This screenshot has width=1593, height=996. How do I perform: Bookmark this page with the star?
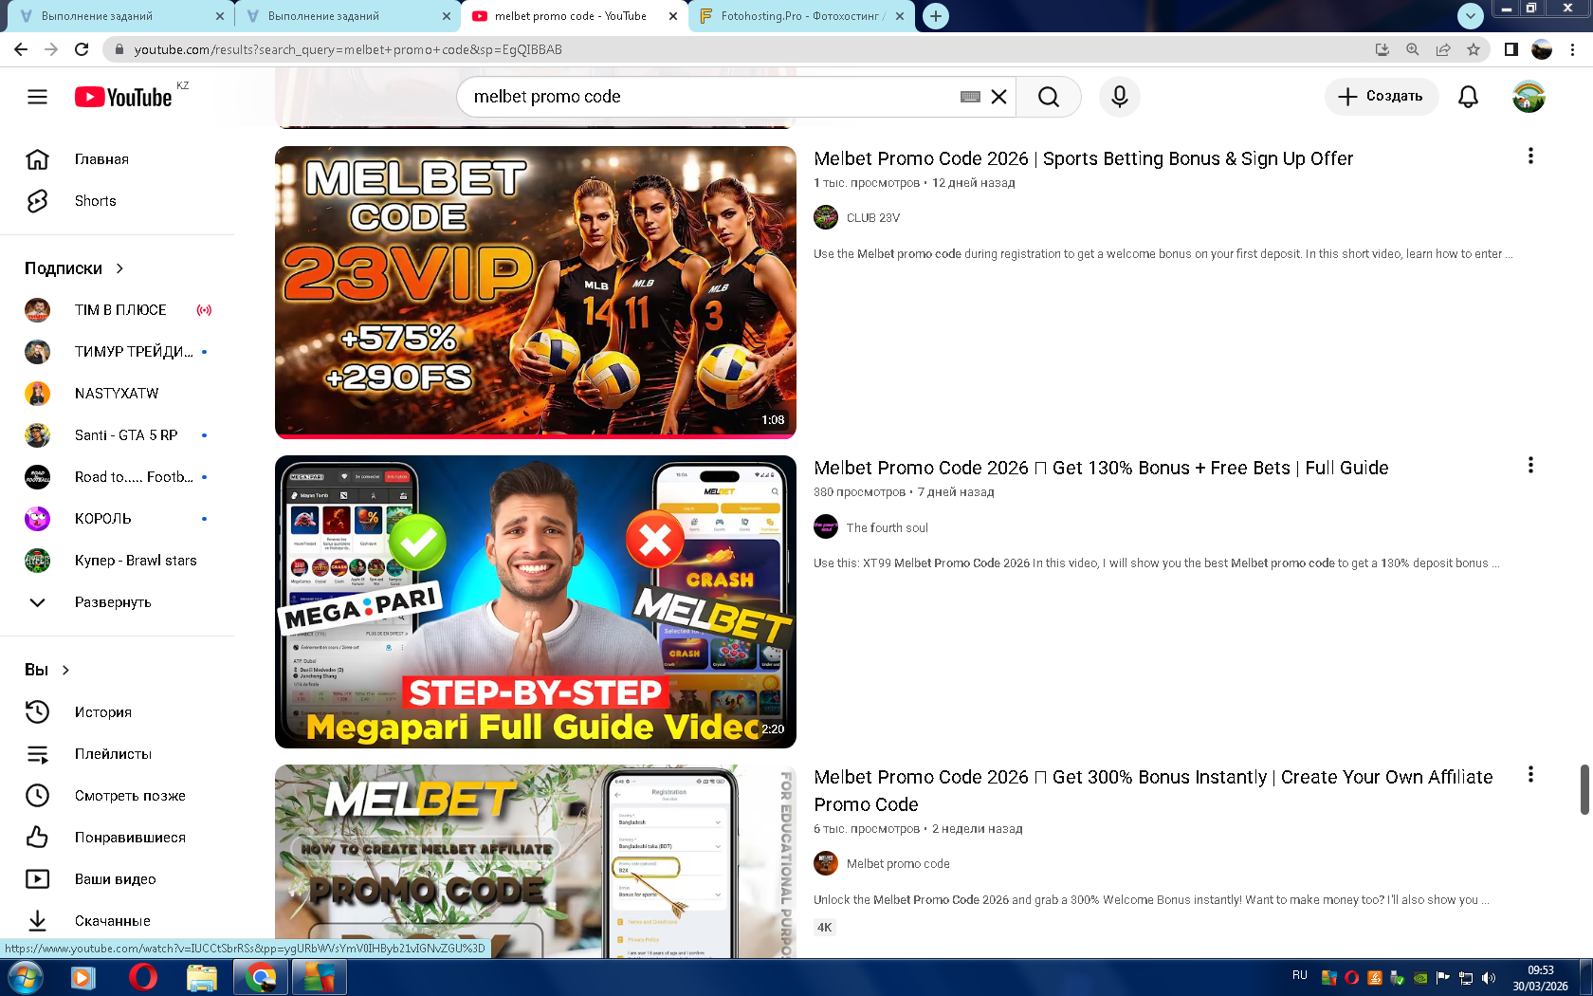pyautogui.click(x=1474, y=49)
